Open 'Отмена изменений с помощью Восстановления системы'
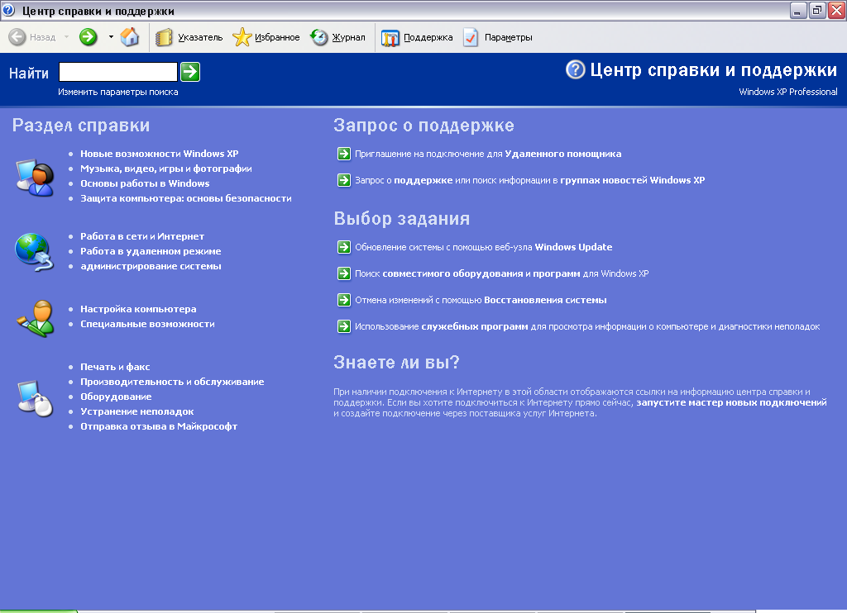Image resolution: width=847 pixels, height=613 pixels. (x=481, y=300)
